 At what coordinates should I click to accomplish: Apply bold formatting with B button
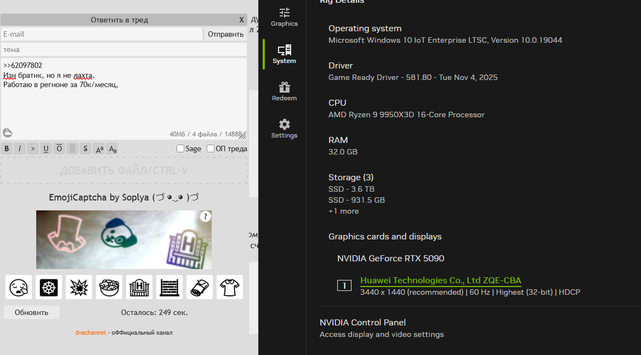pos(7,148)
